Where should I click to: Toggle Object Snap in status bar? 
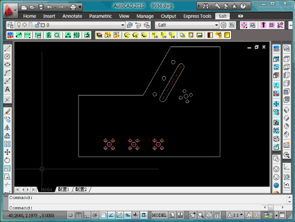click(x=103, y=215)
